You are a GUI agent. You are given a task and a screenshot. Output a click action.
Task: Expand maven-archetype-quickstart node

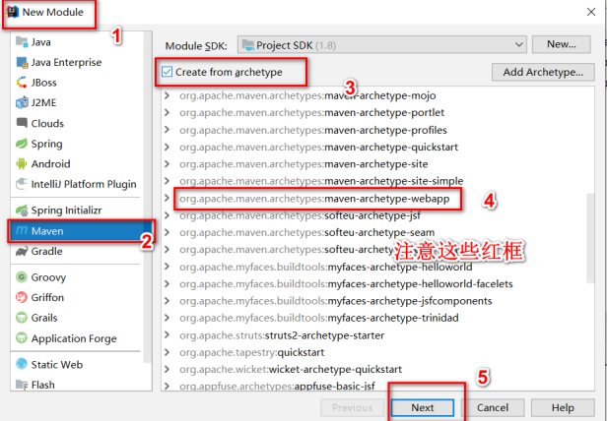click(168, 147)
